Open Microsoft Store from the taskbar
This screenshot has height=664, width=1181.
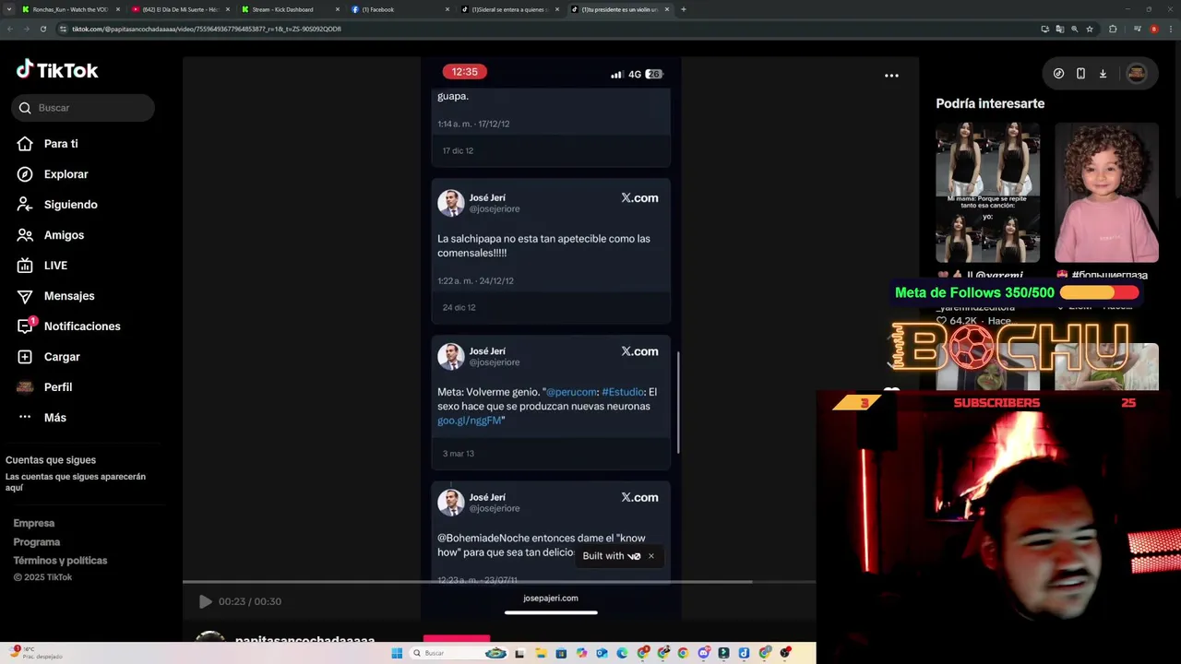point(561,653)
